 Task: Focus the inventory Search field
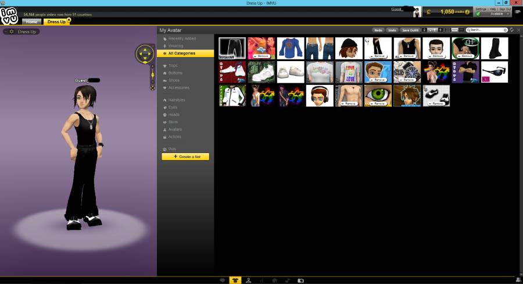486,30
